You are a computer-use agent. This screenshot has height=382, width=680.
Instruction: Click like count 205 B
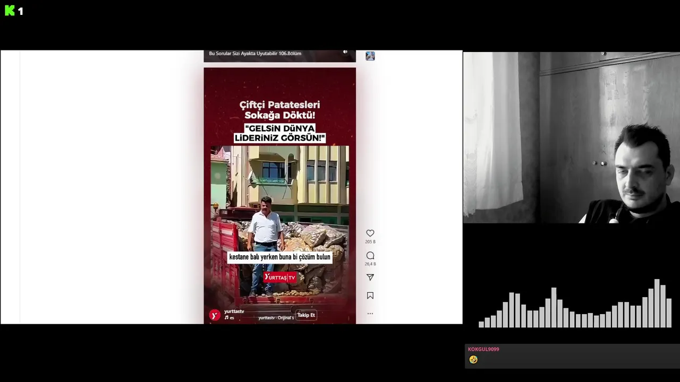(370, 242)
